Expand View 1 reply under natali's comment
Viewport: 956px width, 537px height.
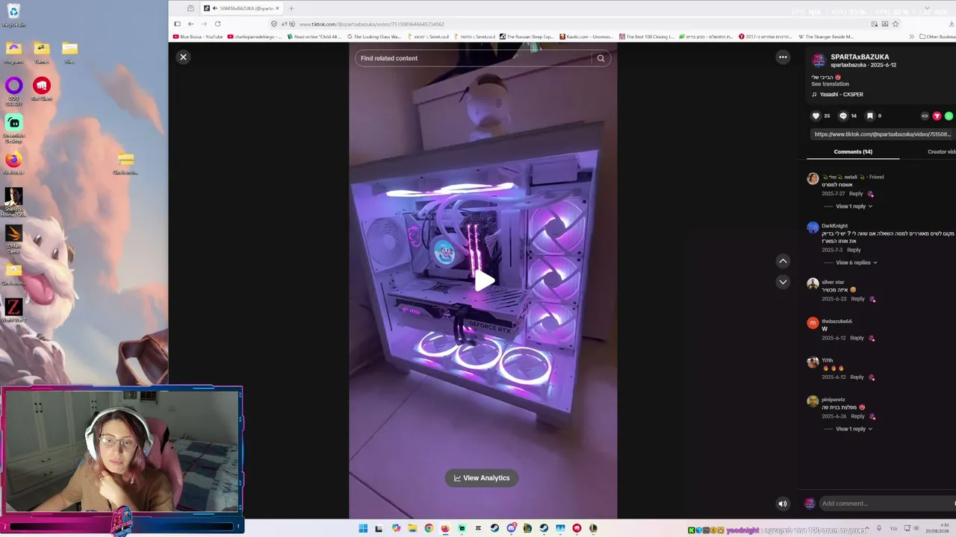pyautogui.click(x=854, y=206)
